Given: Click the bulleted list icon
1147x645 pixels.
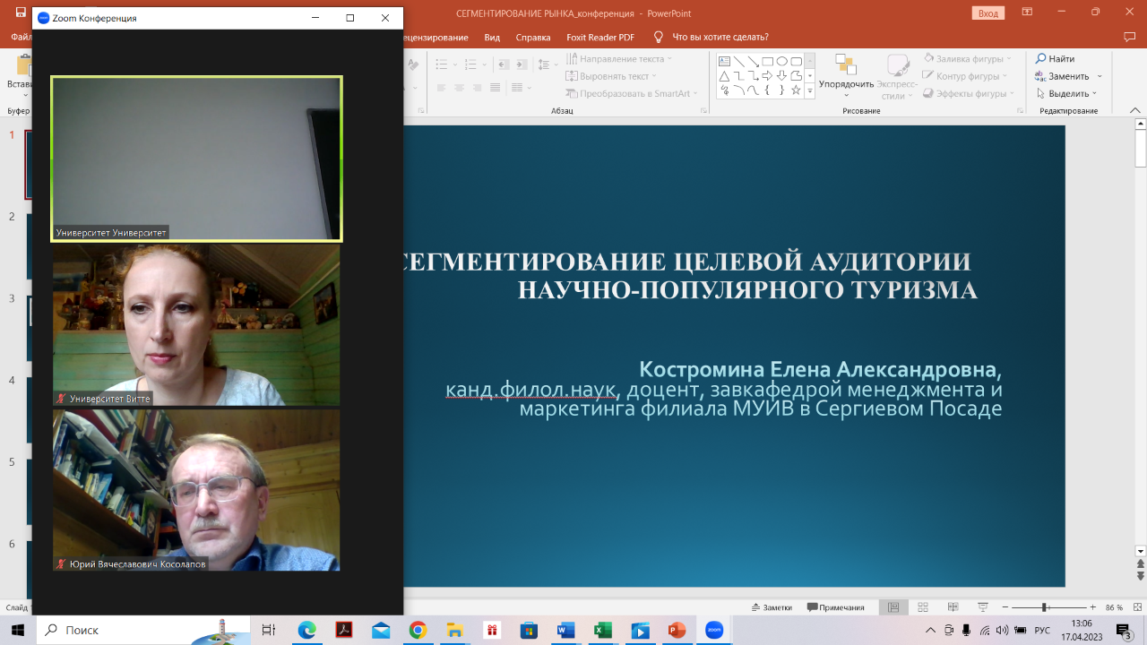Looking at the screenshot, I should click(443, 64).
